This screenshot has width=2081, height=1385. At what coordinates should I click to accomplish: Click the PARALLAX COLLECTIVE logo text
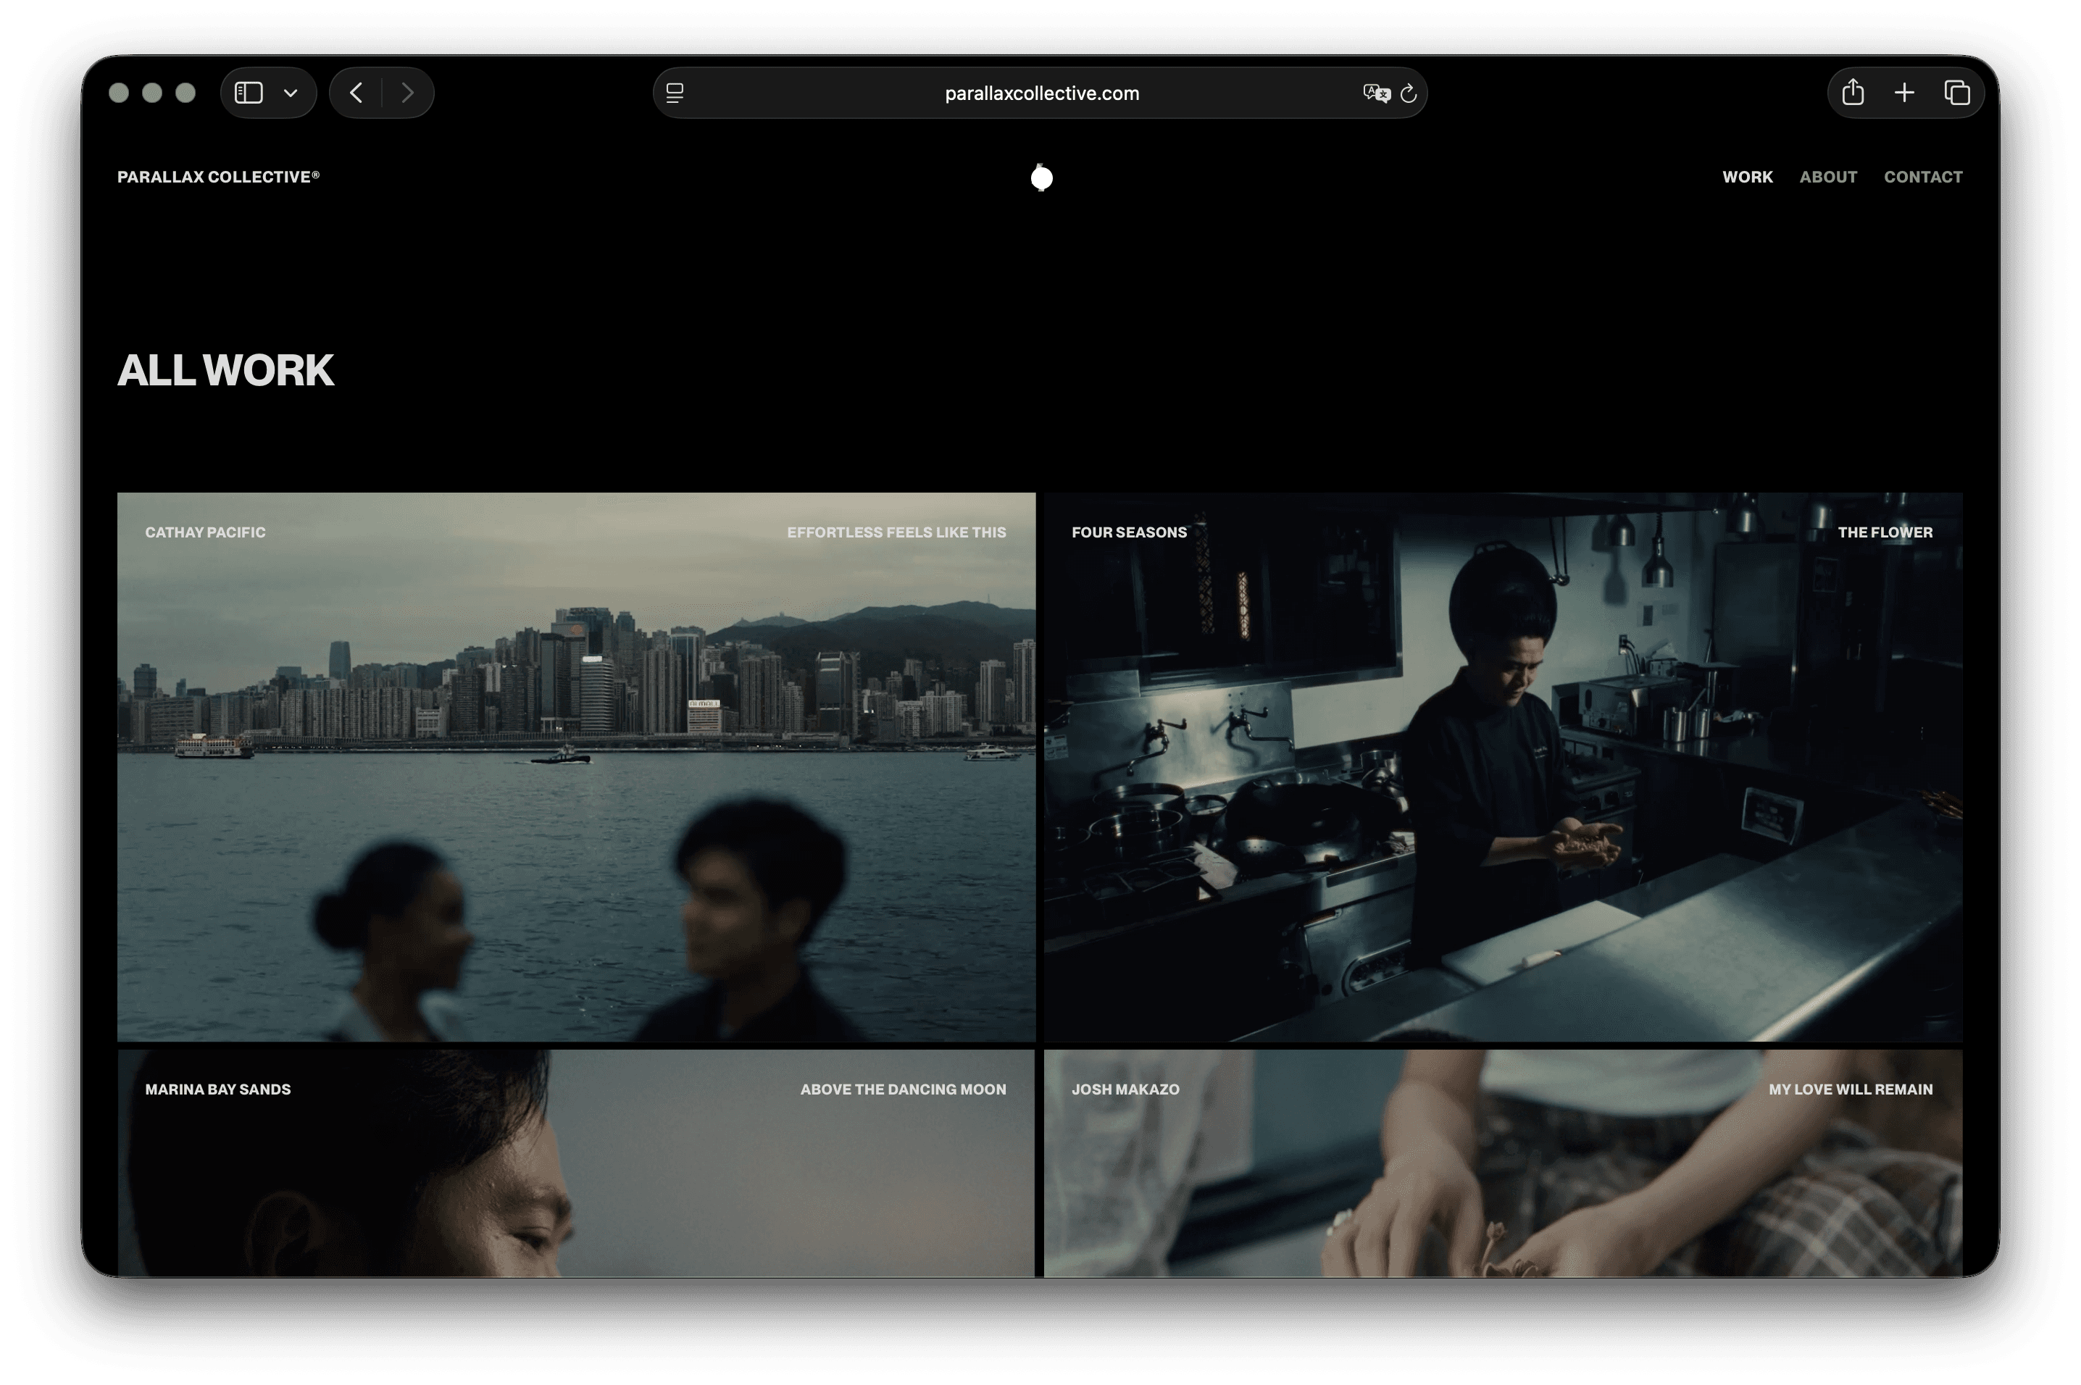[218, 177]
